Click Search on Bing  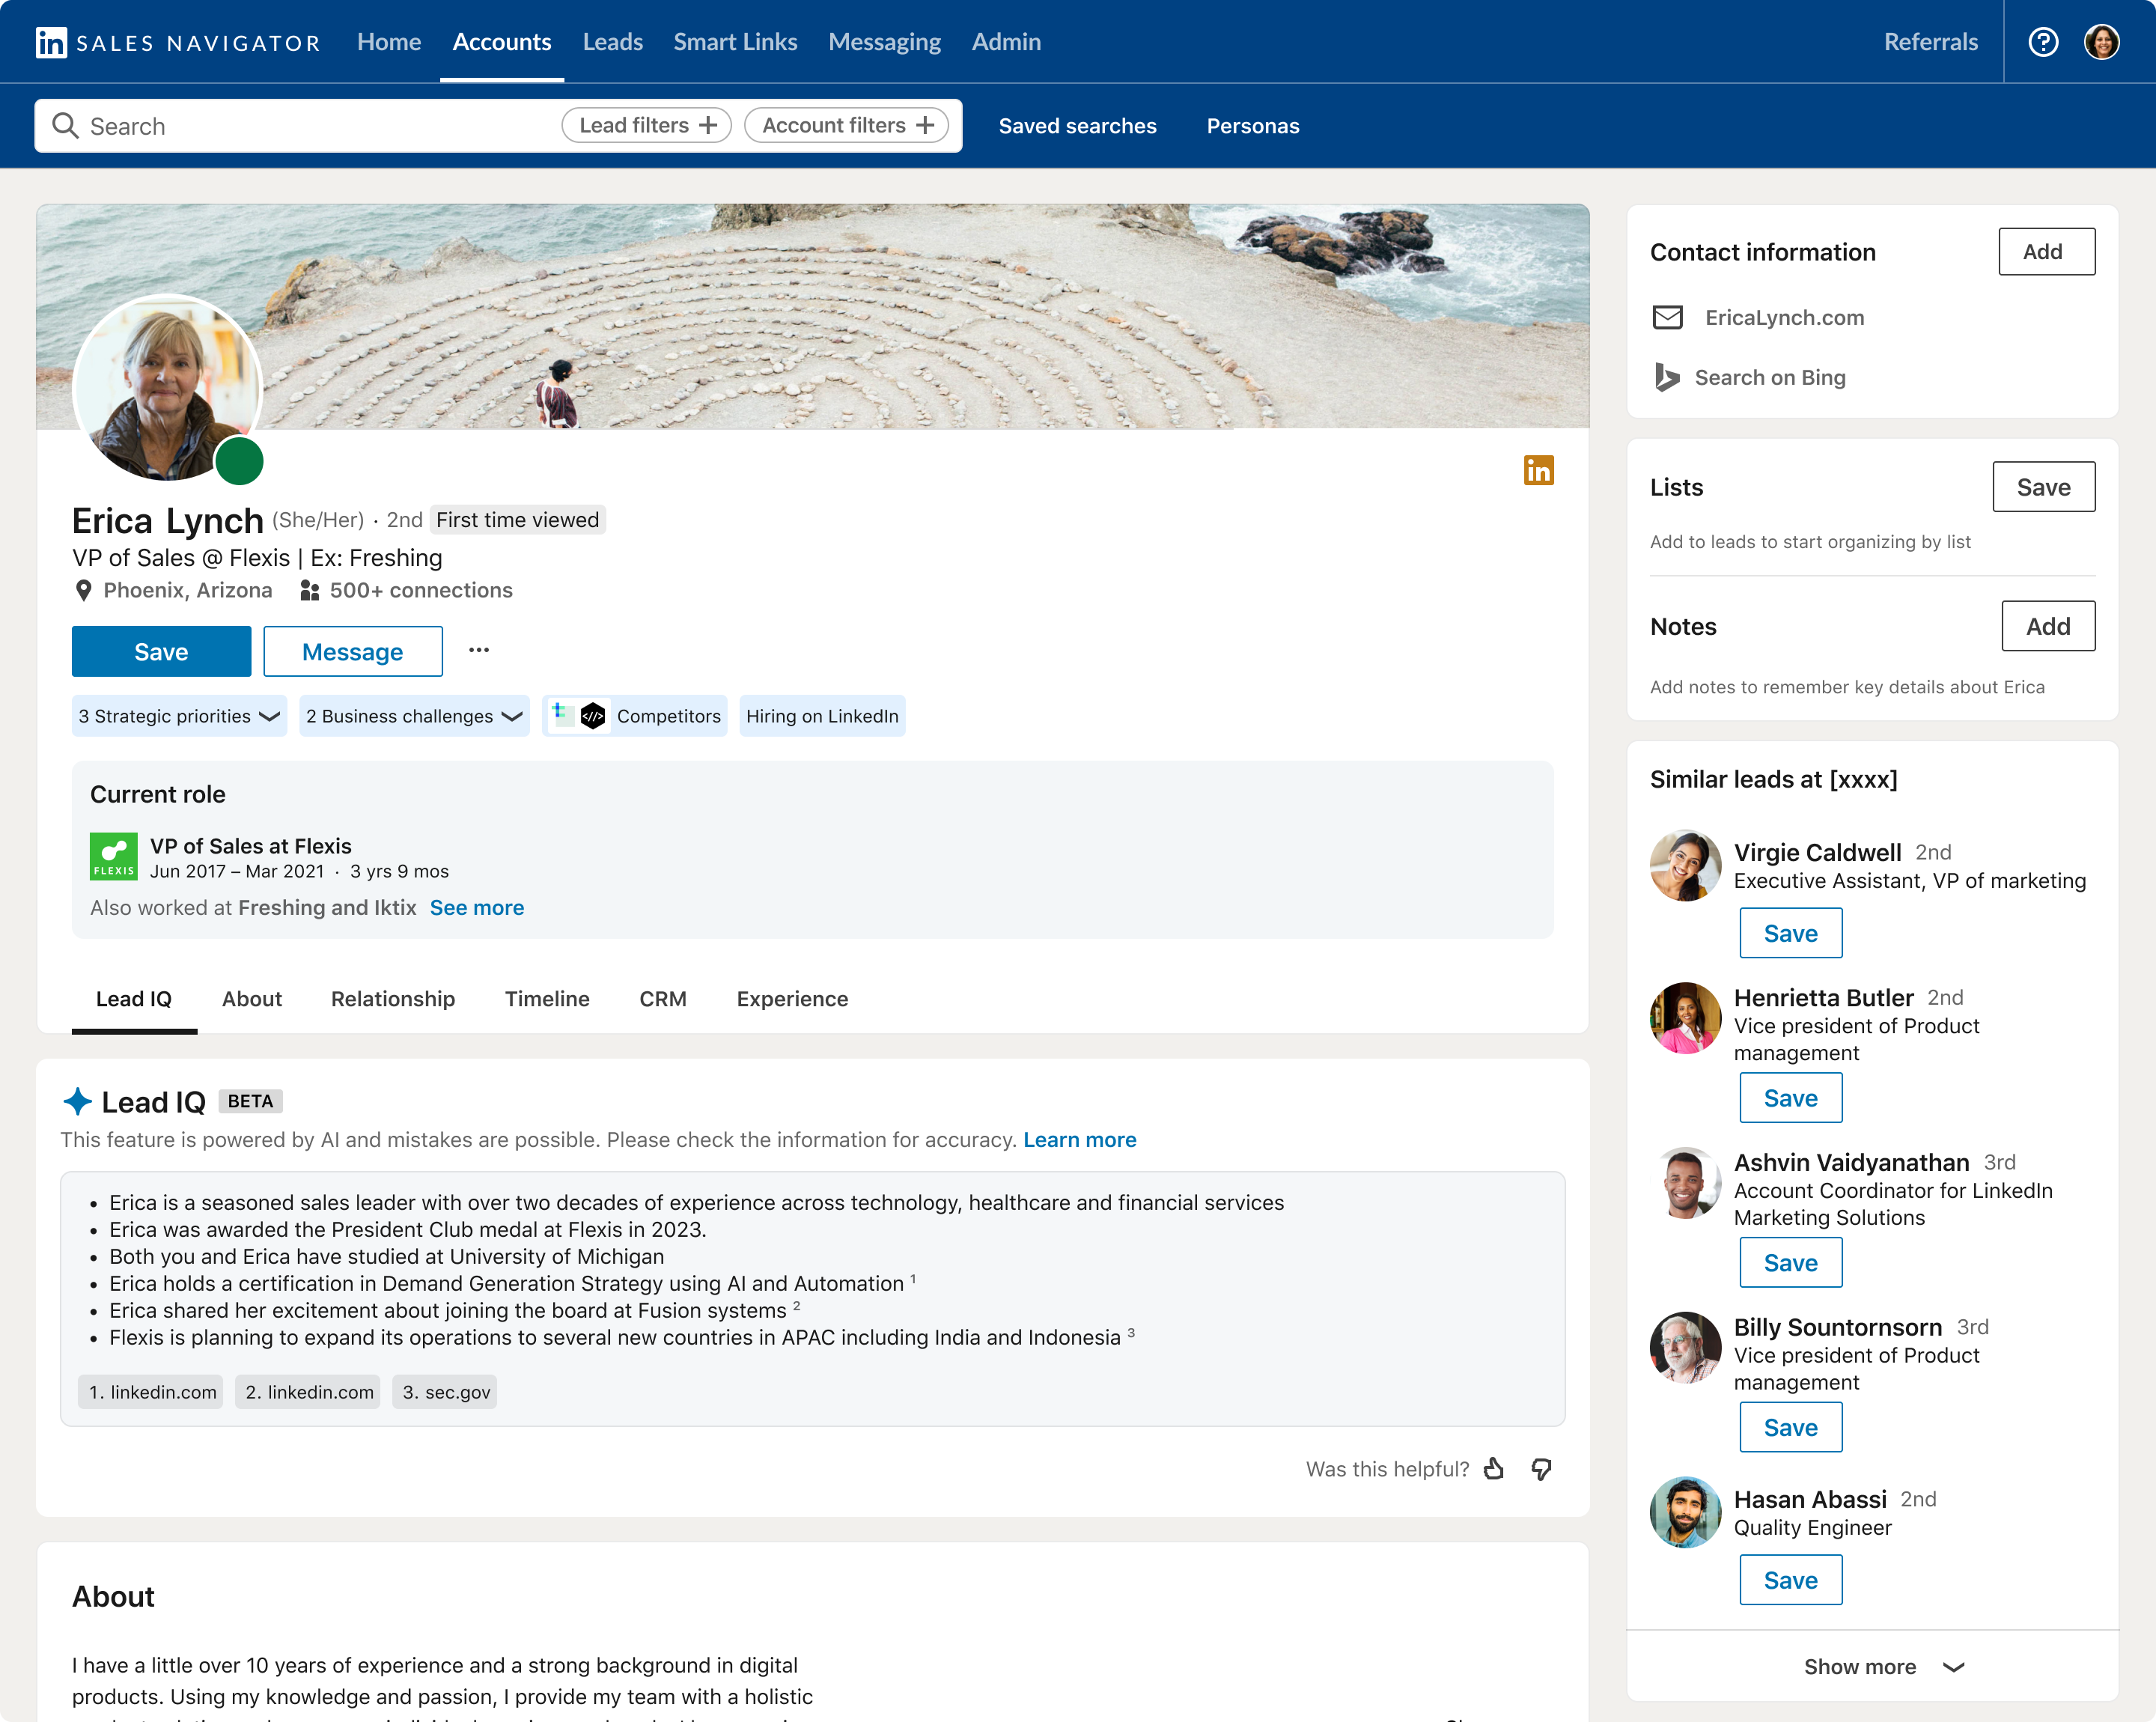tap(1769, 377)
